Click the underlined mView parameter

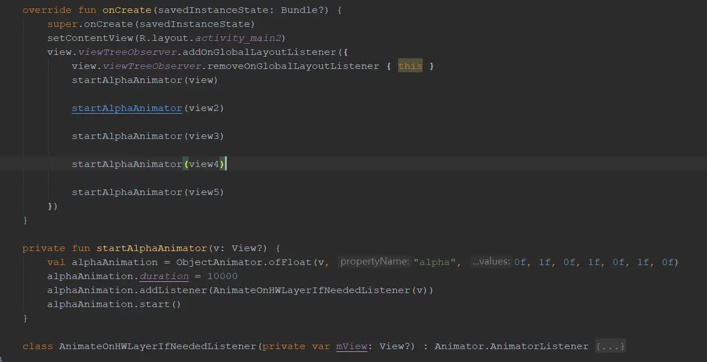point(352,346)
